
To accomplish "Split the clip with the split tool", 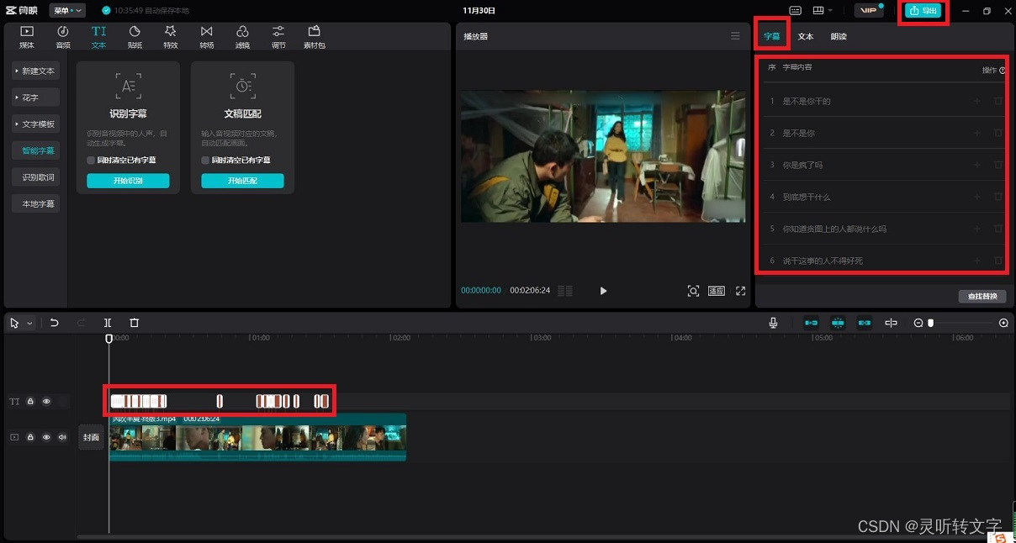I will [x=108, y=323].
